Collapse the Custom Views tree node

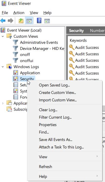(x=3, y=36)
